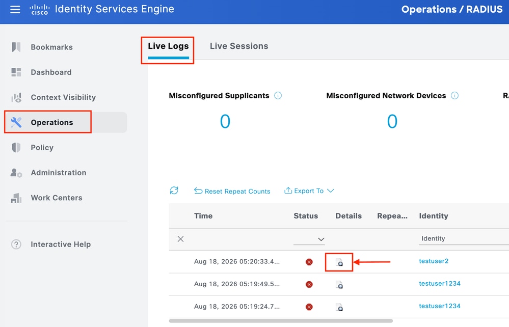Image resolution: width=509 pixels, height=327 pixels.
Task: Click timestamp Aug 18, 2026 05:19:49.5...
Action: pos(236,284)
